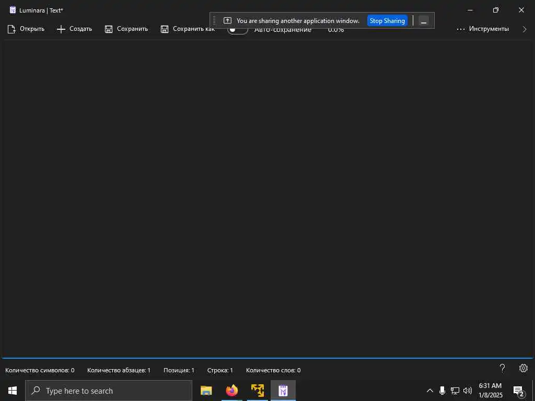Screen dimensions: 535x401
Task: Click the Открыть (open file) button
Action: click(26, 29)
